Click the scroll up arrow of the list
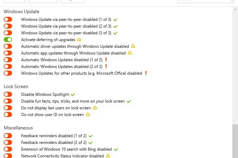 pos(235,9)
